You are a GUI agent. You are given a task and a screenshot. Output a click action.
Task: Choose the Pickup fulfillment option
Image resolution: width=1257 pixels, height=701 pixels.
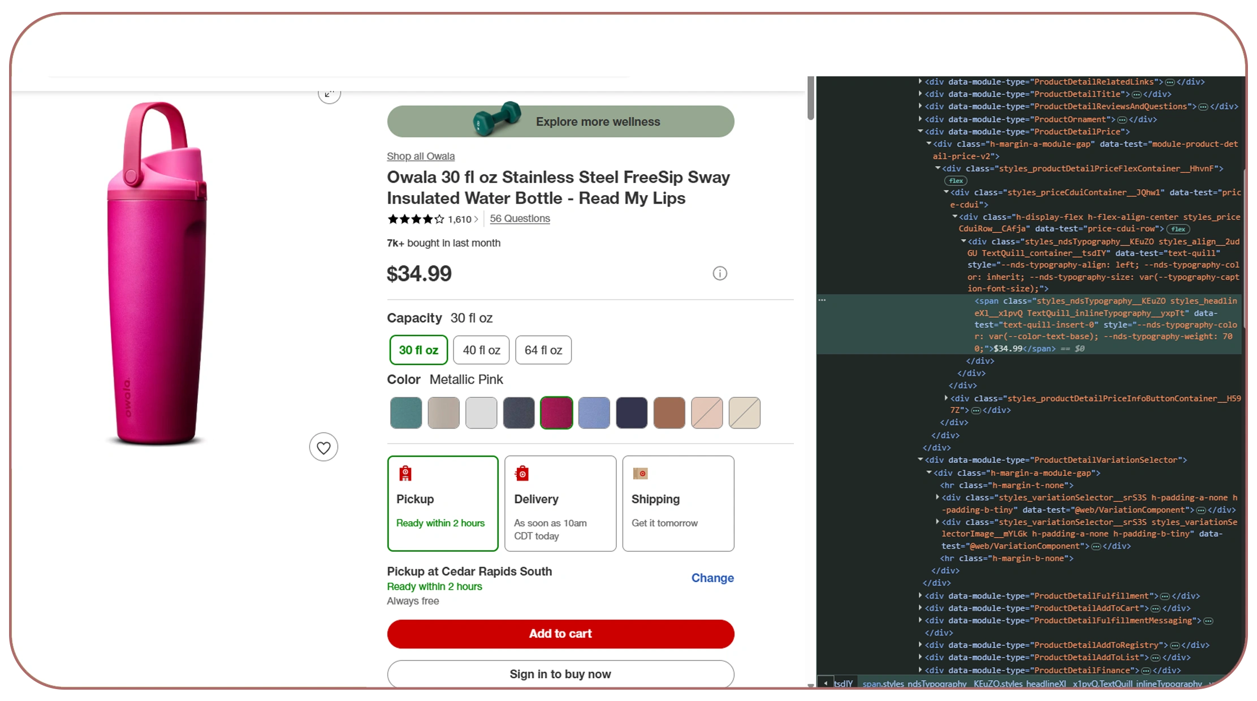(443, 503)
